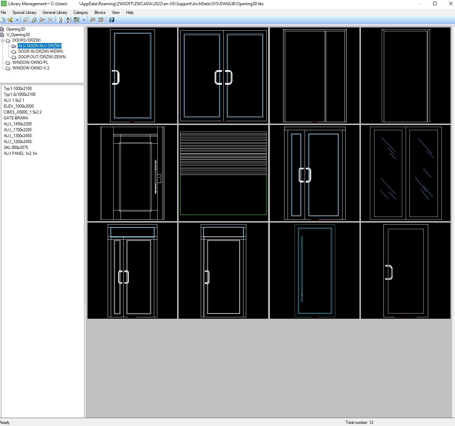Open dropdown arrow next to layout icon
455x426 pixels.
coord(84,20)
